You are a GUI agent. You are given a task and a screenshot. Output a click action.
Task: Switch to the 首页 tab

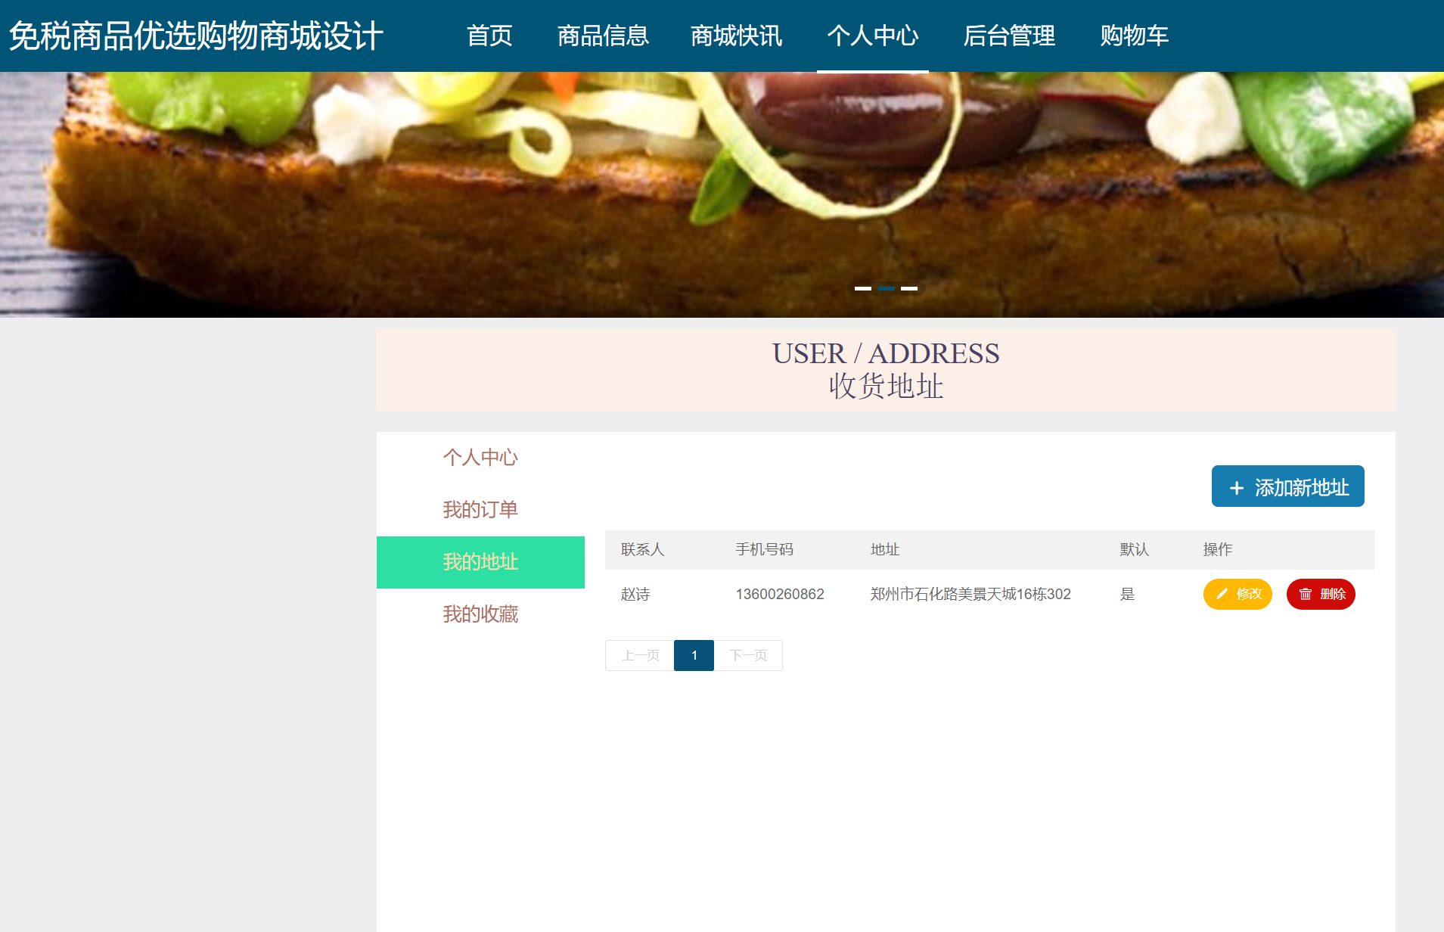click(x=490, y=36)
